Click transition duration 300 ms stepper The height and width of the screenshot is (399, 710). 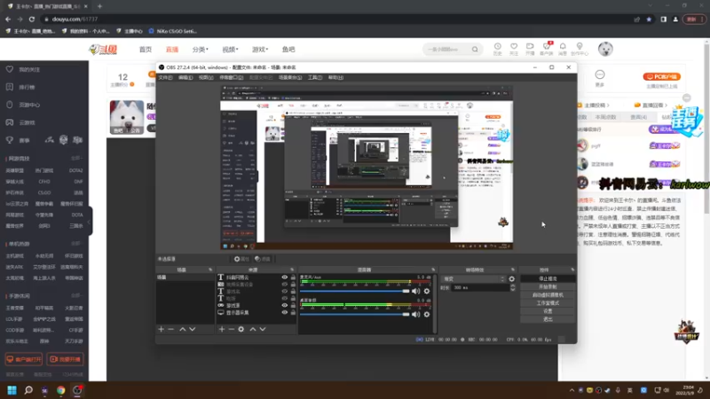click(x=513, y=287)
